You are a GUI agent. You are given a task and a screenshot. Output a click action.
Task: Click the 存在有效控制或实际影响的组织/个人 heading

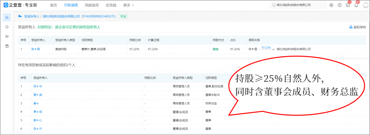tap(47, 65)
